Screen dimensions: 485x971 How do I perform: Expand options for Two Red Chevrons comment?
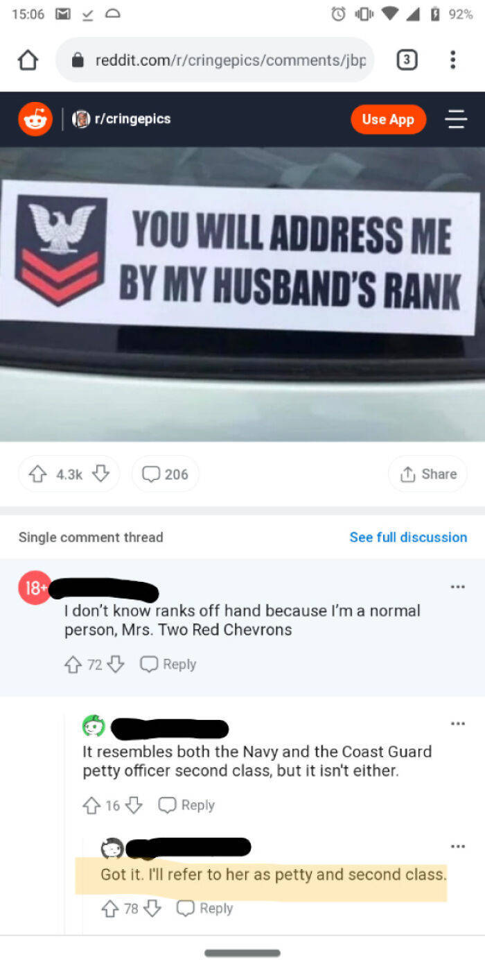[457, 587]
